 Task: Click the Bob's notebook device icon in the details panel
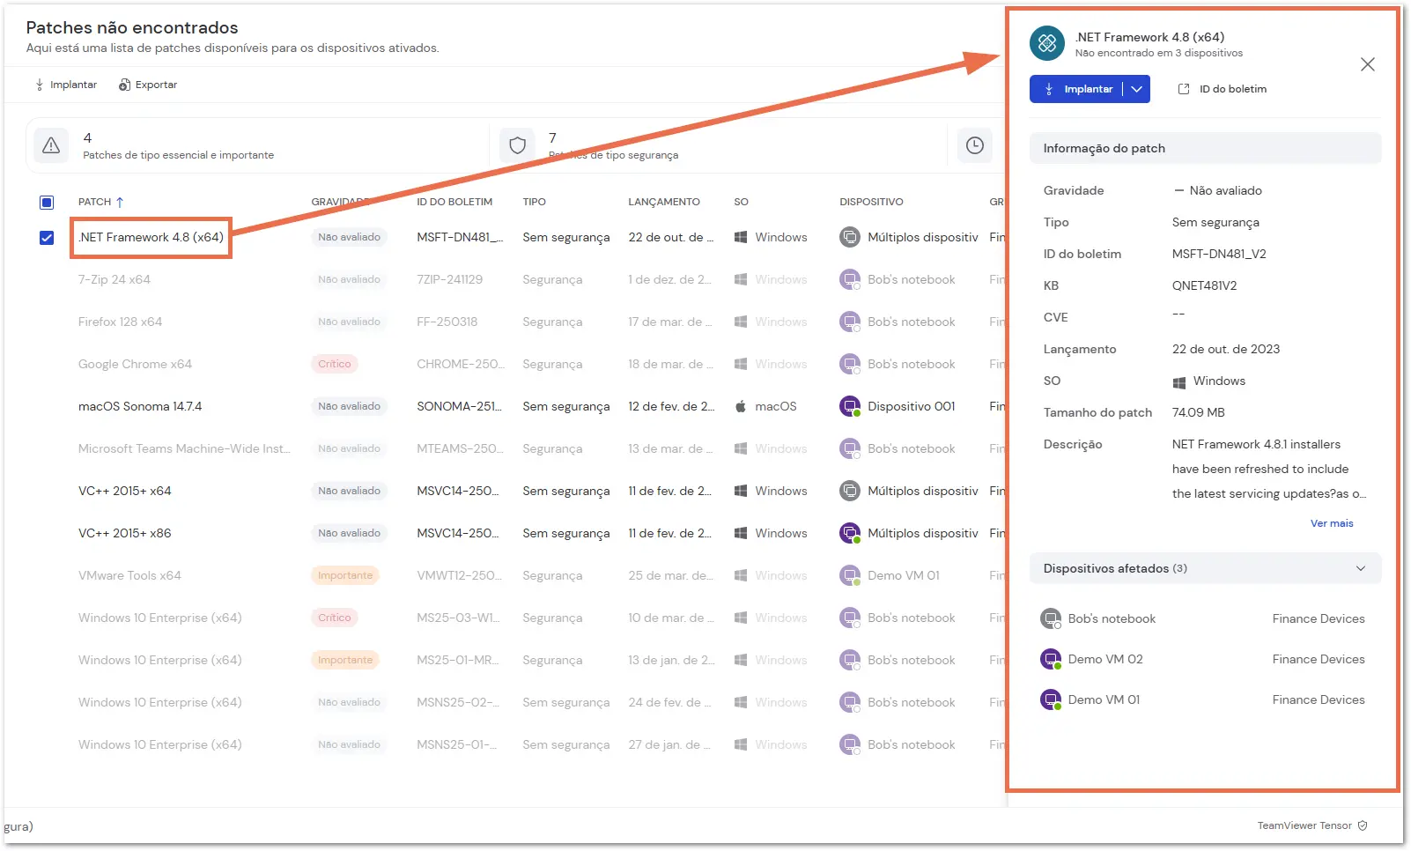1051,618
